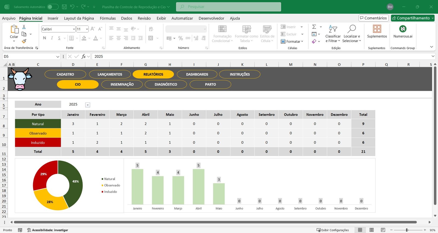Open the Ano year filter dropdown
This screenshot has height=233, width=438.
88,105
